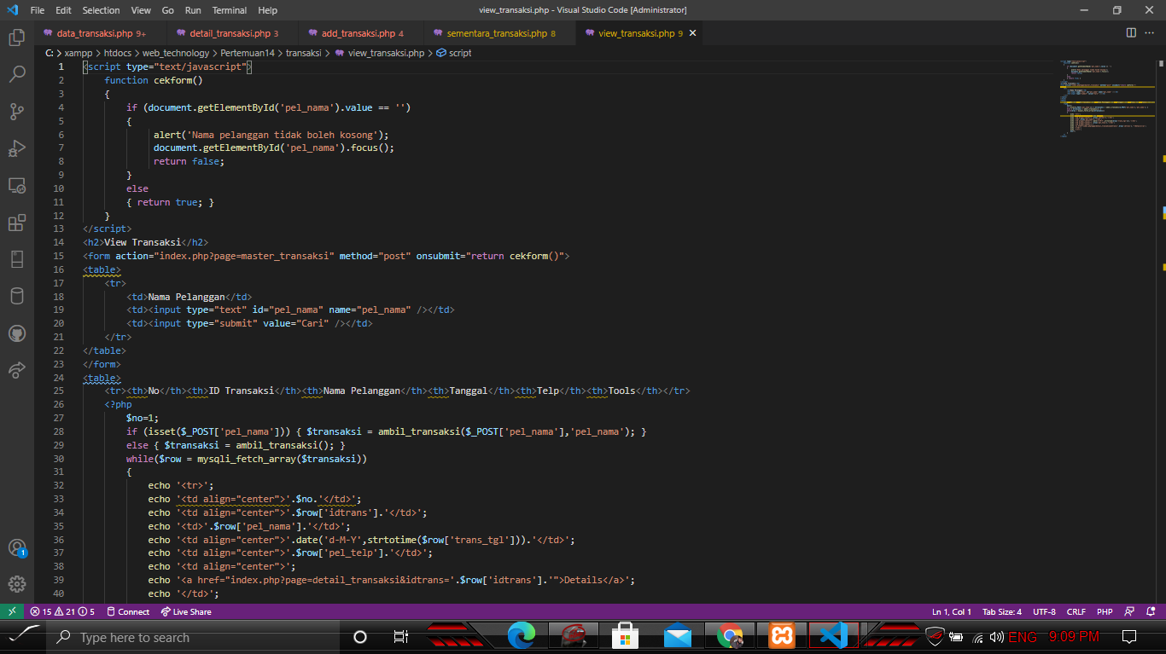Open volume control in system tray
Viewport: 1166px width, 654px height.
(x=996, y=637)
